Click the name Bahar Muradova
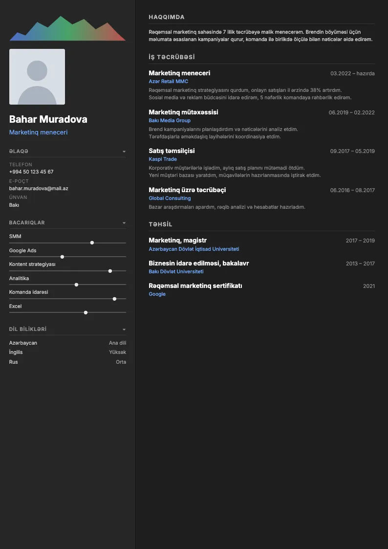Viewport: 388px width, 549px height. click(x=48, y=119)
